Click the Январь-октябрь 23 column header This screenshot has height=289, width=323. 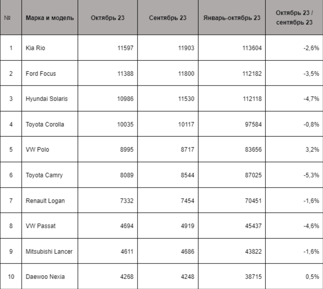coord(232,18)
